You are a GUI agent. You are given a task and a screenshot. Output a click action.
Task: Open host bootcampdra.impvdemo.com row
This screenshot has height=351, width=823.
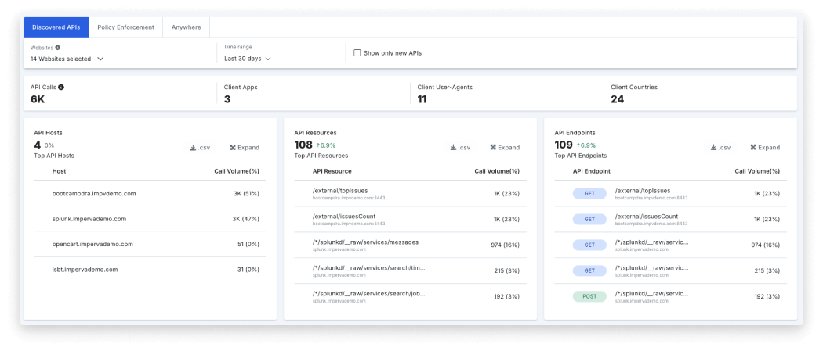click(94, 193)
